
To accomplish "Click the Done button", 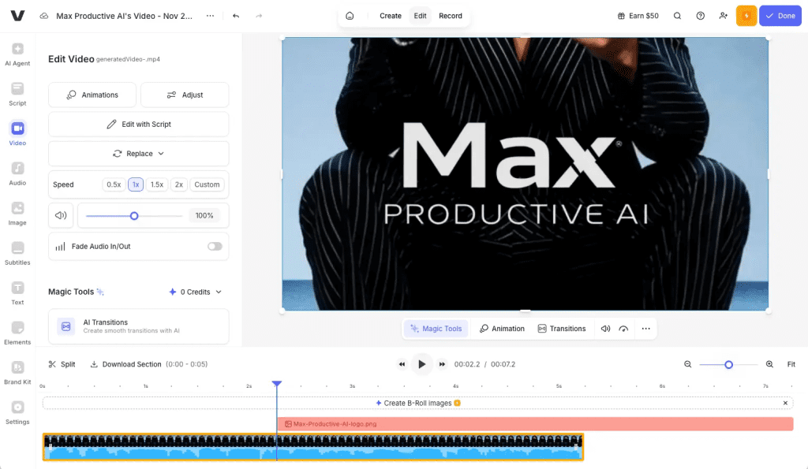I will (780, 16).
